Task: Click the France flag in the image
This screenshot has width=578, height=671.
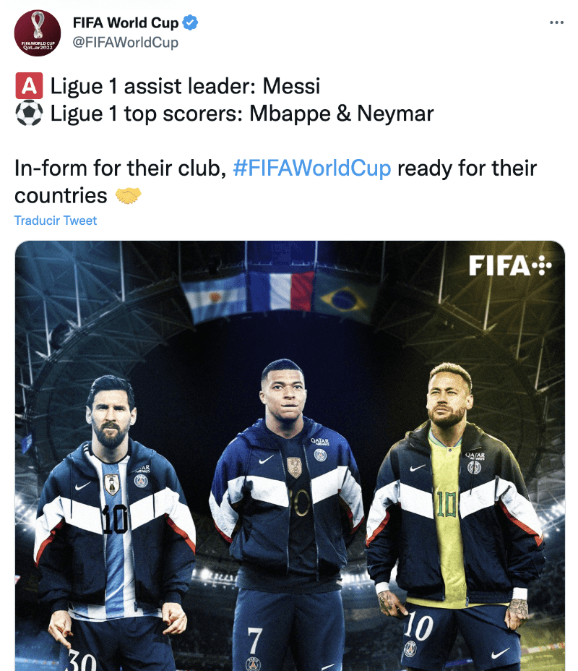Action: point(281,291)
